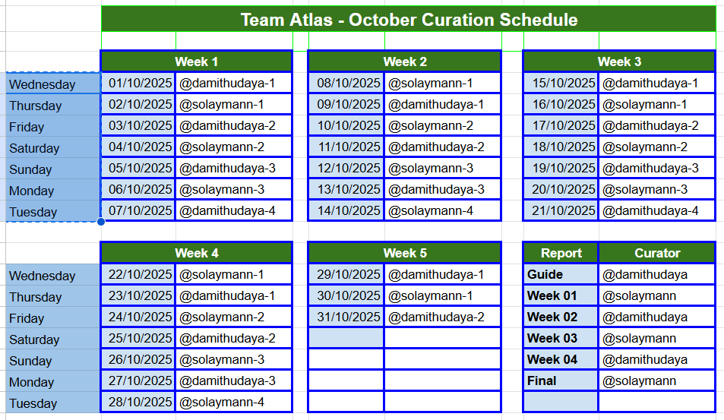Screen dimensions: 724x420
Task: Select the Week 4 header cell
Action: pyautogui.click(x=196, y=253)
